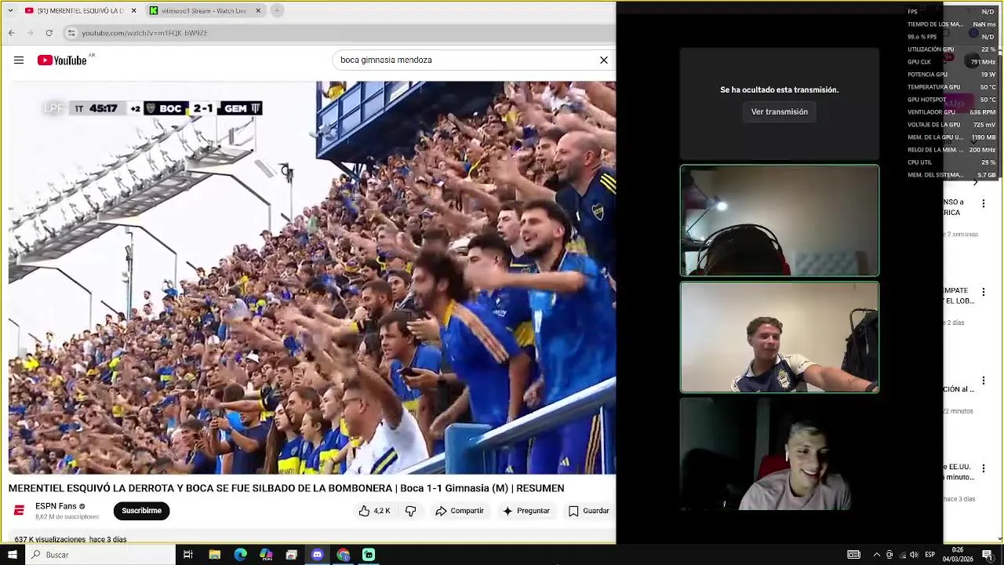This screenshot has height=565, width=1004.
Task: Click the taskbar Buscar search box
Action: coord(100,555)
